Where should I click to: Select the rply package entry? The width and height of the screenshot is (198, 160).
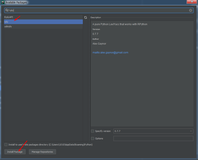click(7, 22)
